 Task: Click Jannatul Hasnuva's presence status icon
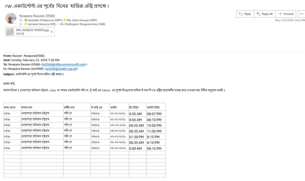coord(25,24)
